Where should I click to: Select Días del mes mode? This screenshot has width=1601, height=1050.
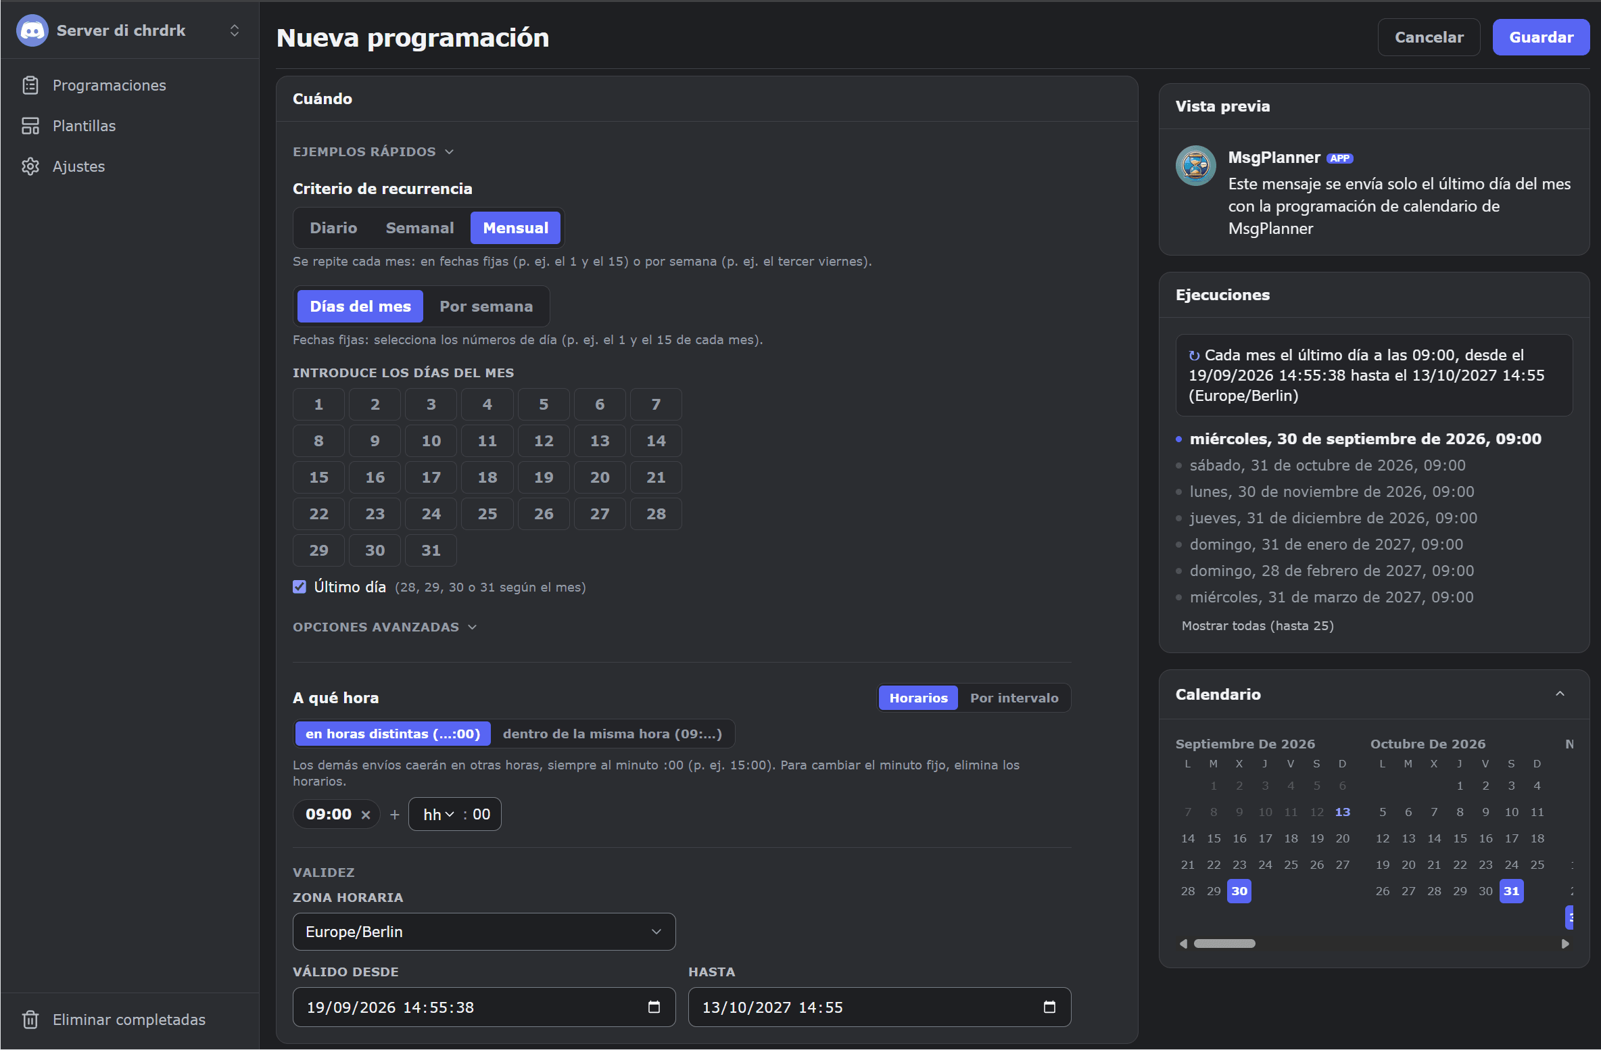pos(360,306)
